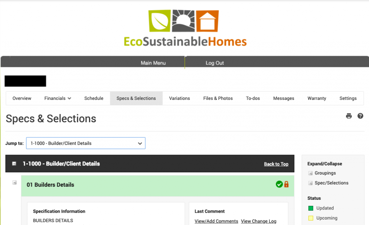Open the View Change Log link
Screen dimensions: 369x225
tap(259, 221)
